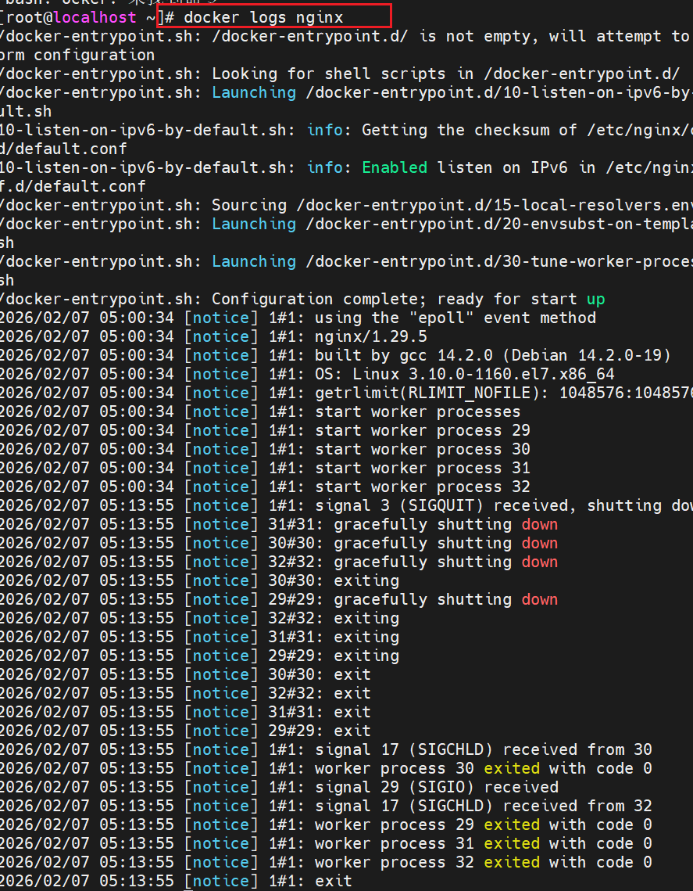Screen dimensions: 693x891
Task: Click 'worker process 31 exited with code 0'
Action: (326, 842)
